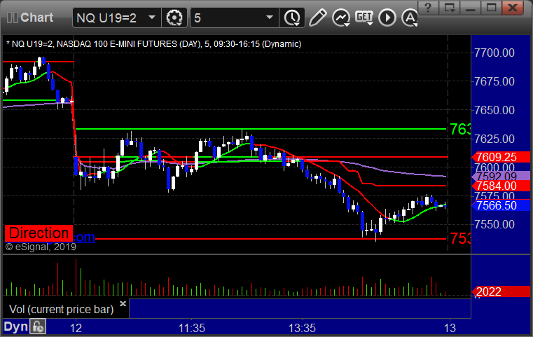Close the Vol study pane with X
Viewport: 533px width, 337px height.
pyautogui.click(x=123, y=303)
